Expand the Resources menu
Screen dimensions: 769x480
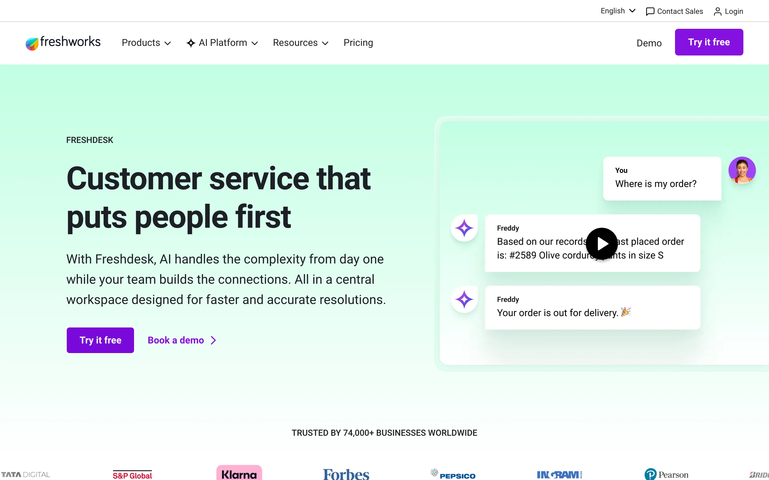[301, 43]
